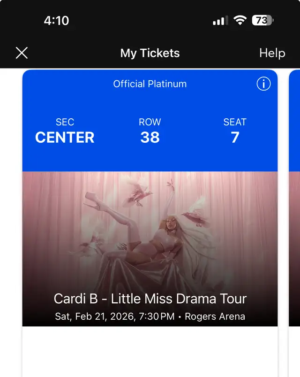Tap the Rogers Arena venue text
The image size is (300, 377).
click(x=214, y=316)
